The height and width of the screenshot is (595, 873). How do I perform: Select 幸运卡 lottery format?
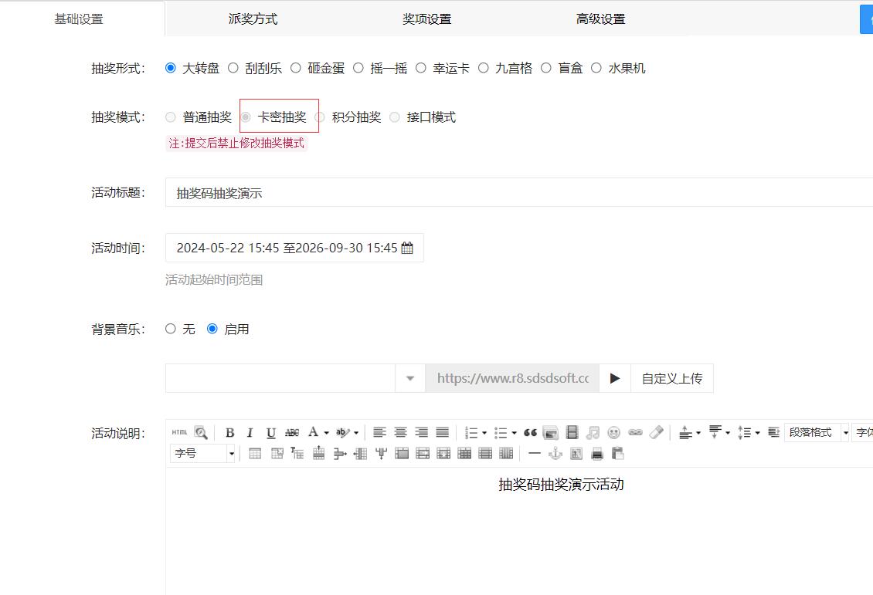[x=421, y=68]
